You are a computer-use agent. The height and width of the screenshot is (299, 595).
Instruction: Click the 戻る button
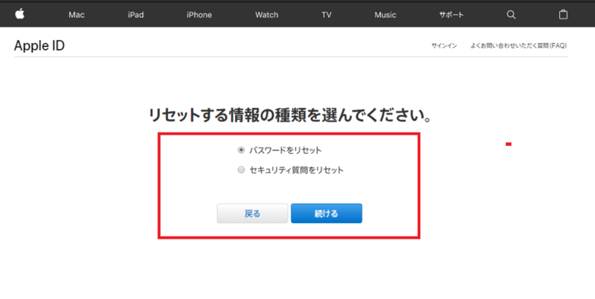[252, 213]
